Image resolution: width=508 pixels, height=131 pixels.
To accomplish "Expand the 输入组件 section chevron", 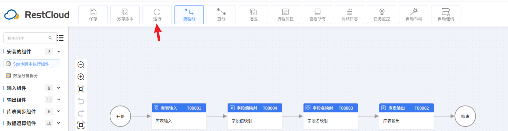I will tap(59, 88).
